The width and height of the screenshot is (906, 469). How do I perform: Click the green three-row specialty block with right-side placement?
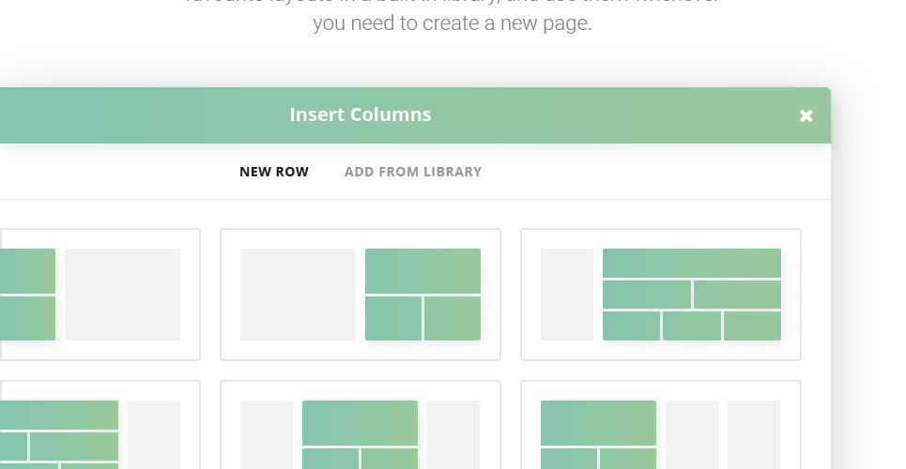pyautogui.click(x=692, y=295)
